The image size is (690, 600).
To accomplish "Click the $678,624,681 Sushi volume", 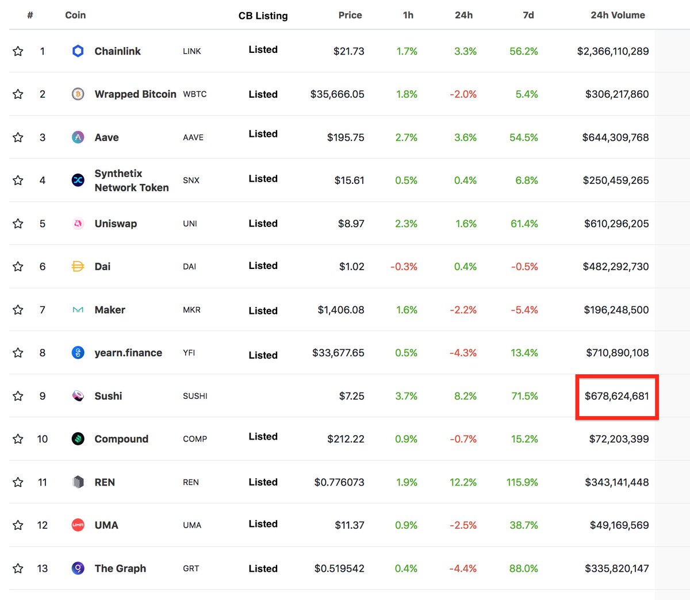I will pyautogui.click(x=617, y=396).
